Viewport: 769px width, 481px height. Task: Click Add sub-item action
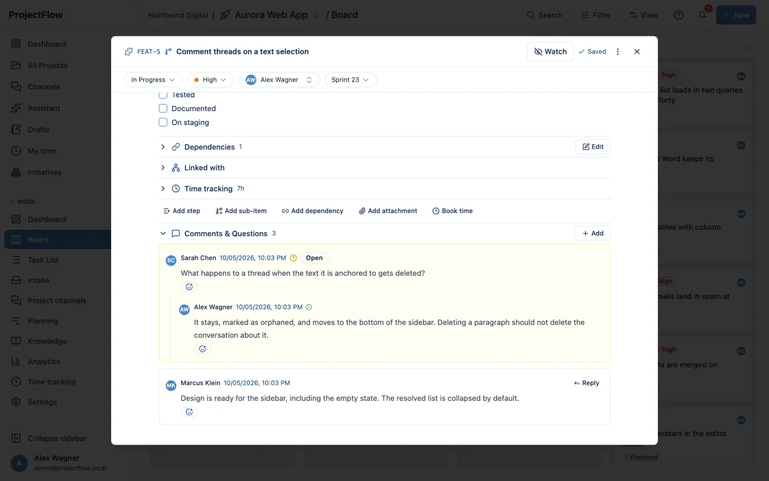[241, 211]
